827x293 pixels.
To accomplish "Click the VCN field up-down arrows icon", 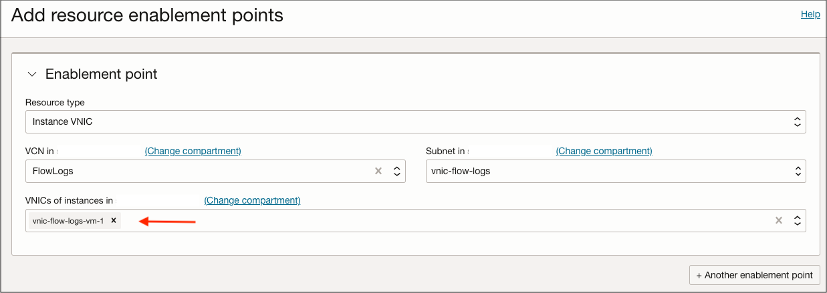I will (x=396, y=171).
